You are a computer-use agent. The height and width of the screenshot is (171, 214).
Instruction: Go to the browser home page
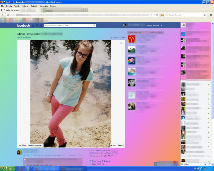(211, 15)
